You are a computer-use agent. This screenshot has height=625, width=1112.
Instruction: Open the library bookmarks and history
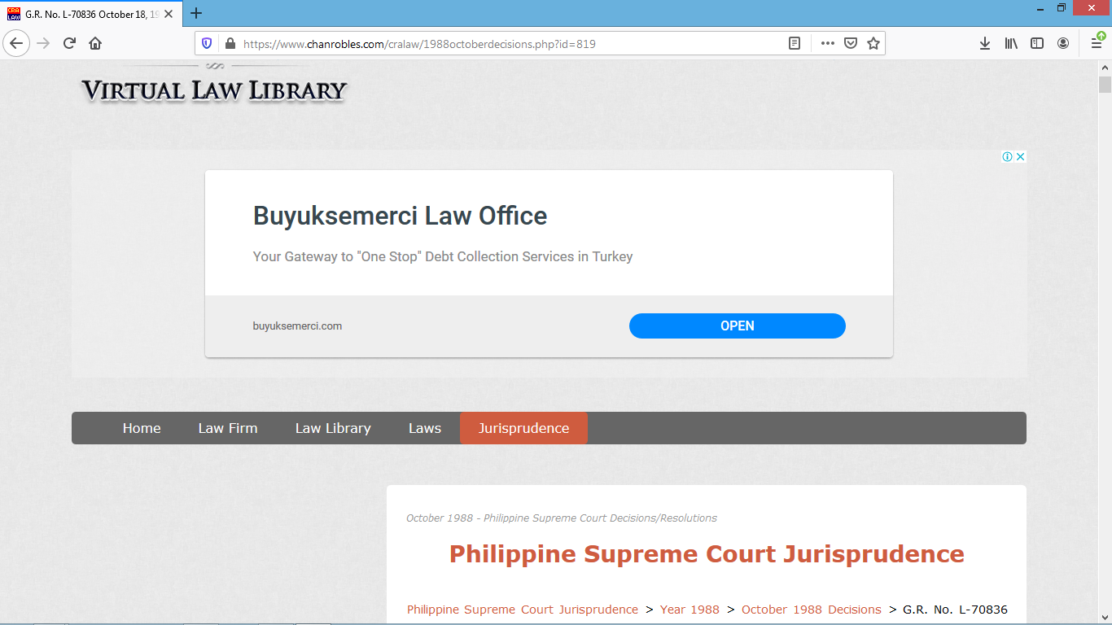[x=1011, y=44]
